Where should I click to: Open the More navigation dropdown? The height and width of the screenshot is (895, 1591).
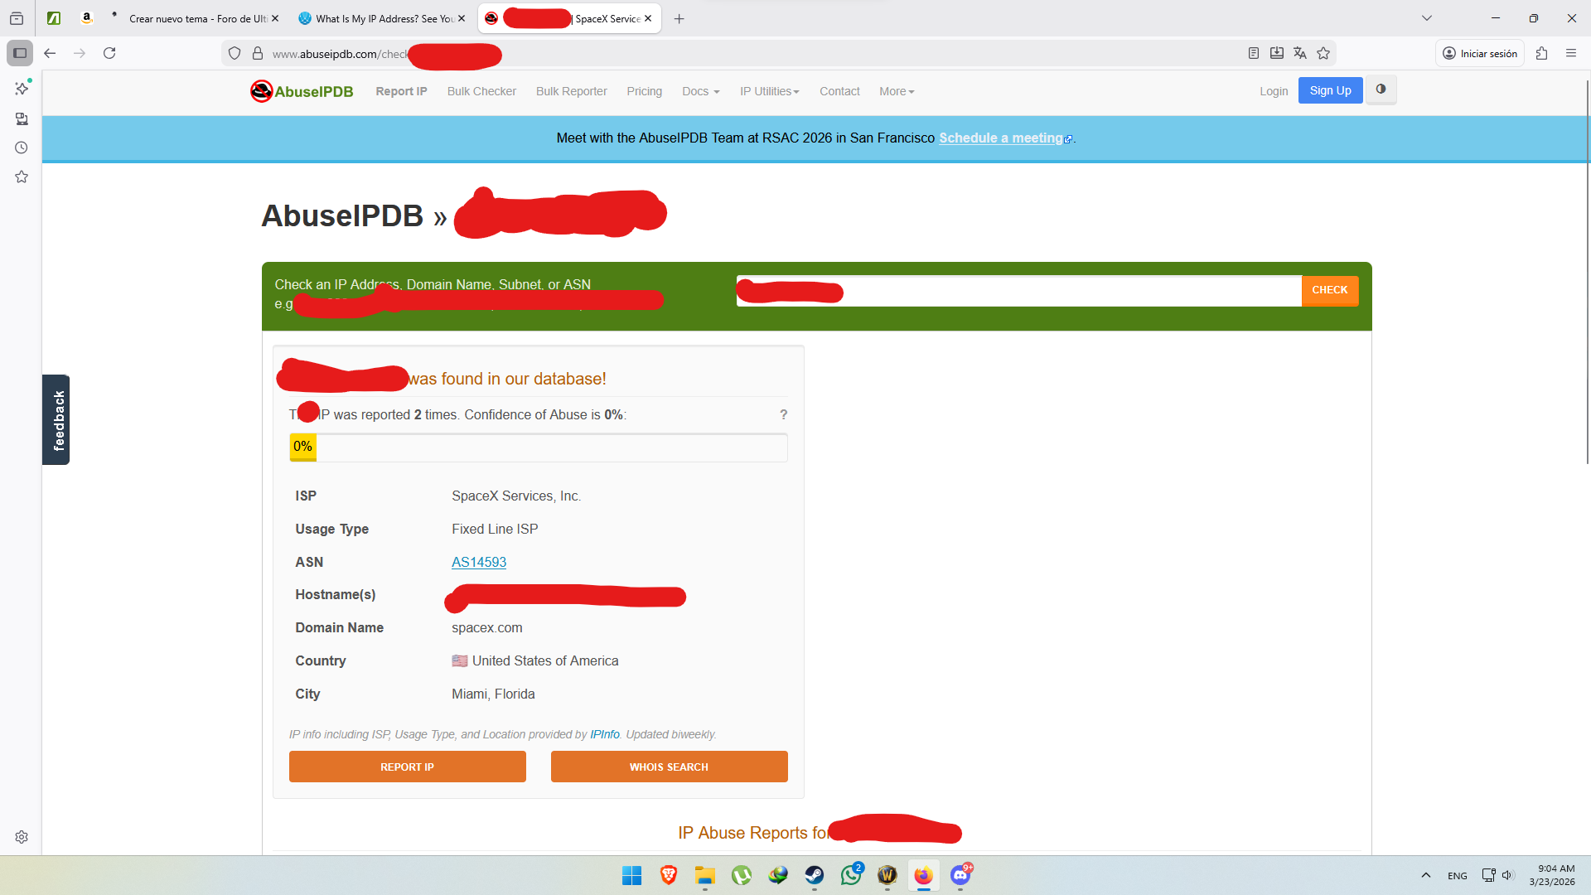click(x=896, y=91)
